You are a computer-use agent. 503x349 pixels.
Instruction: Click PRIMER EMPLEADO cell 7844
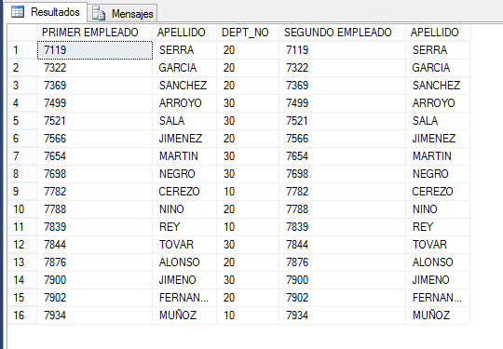(95, 245)
